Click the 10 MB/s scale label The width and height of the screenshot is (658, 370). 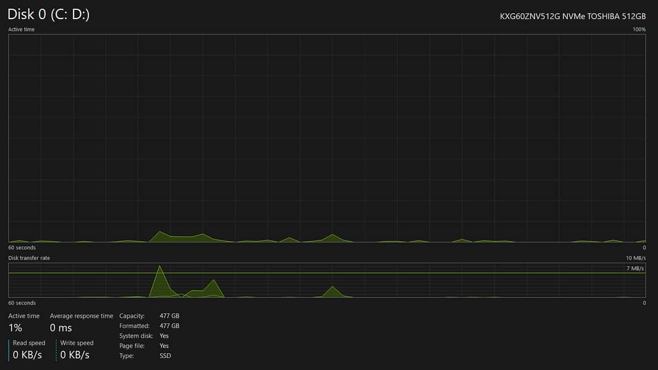(636, 258)
